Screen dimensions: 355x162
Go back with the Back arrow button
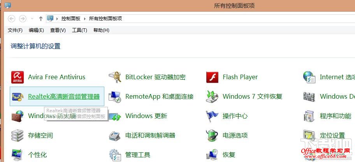[12, 19]
